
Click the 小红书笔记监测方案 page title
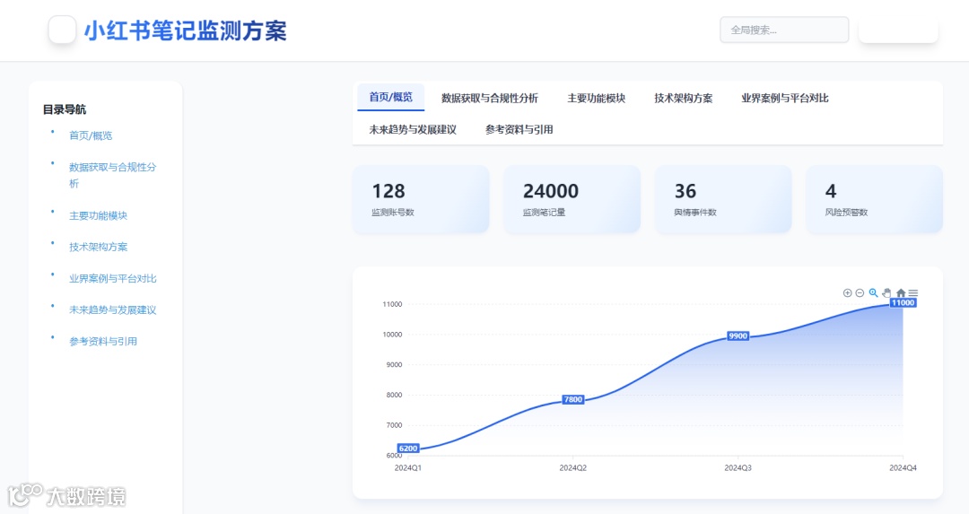tap(186, 30)
